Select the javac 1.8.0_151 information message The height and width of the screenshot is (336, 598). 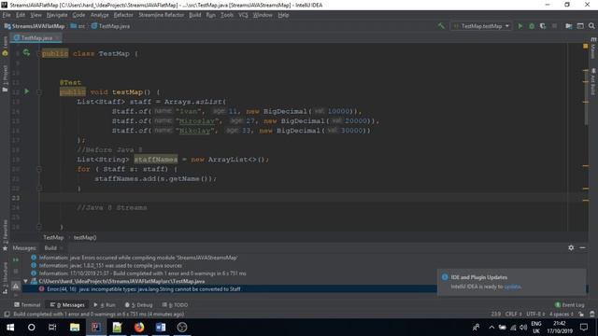110,265
